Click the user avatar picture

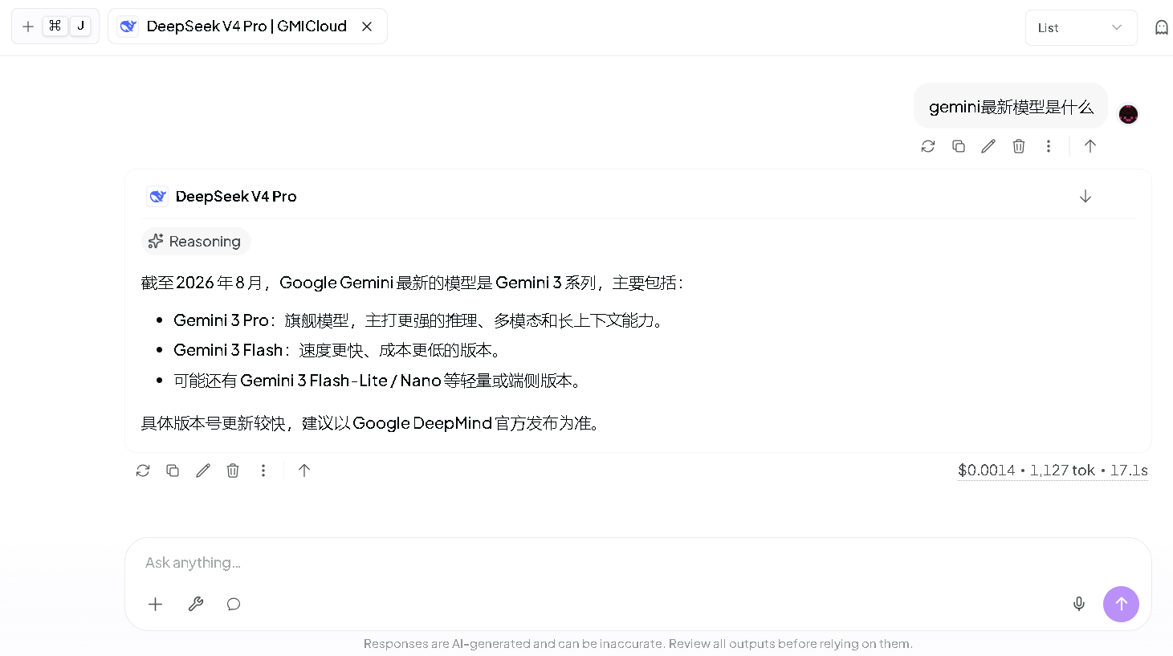tap(1128, 114)
